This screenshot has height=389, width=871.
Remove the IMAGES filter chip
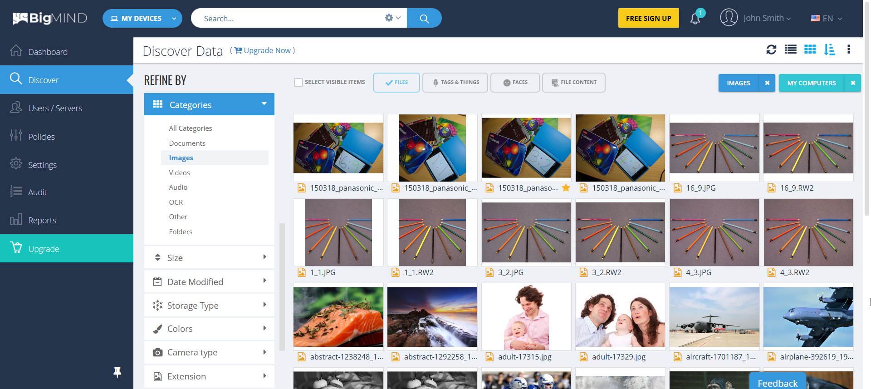767,83
